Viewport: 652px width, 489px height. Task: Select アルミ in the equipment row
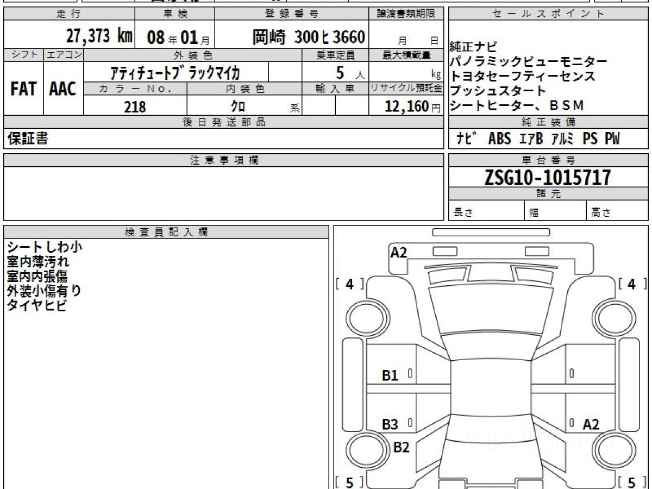click(563, 140)
